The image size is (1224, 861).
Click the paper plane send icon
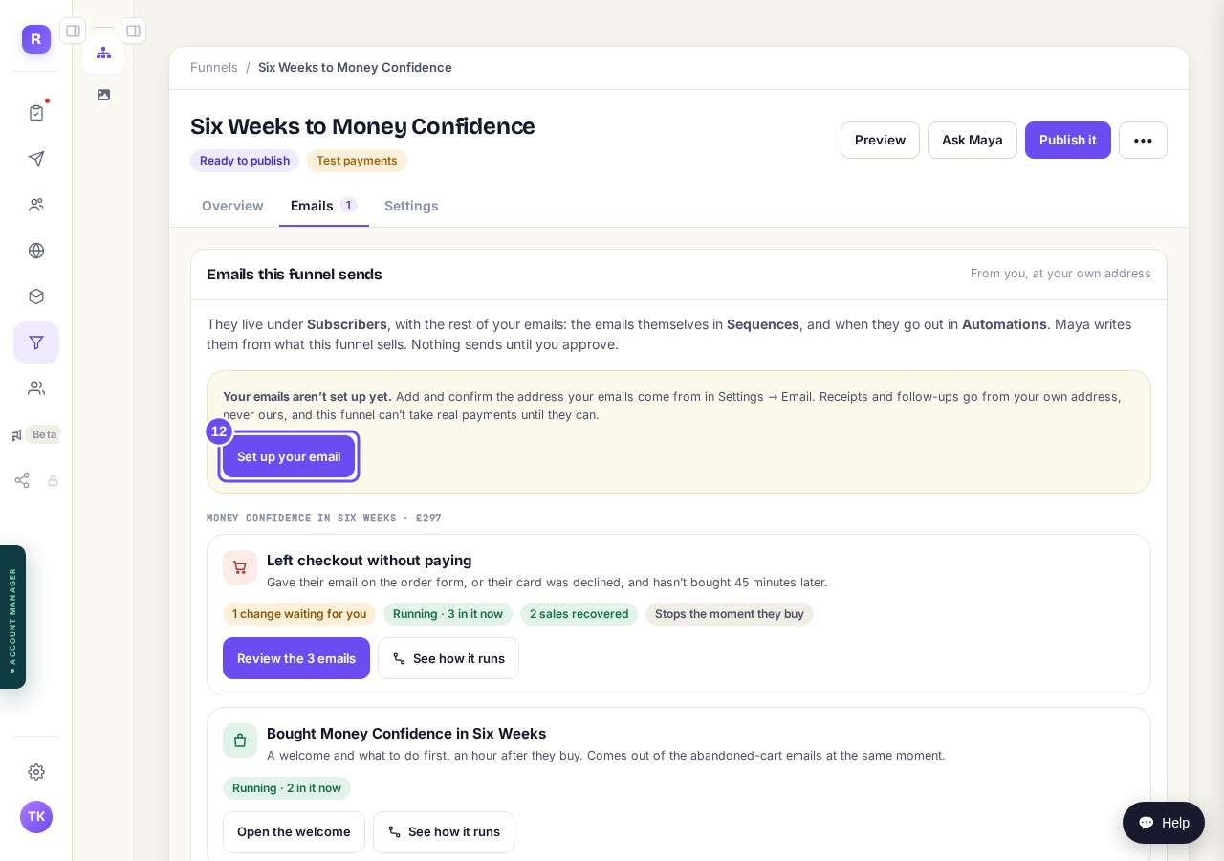tap(36, 159)
